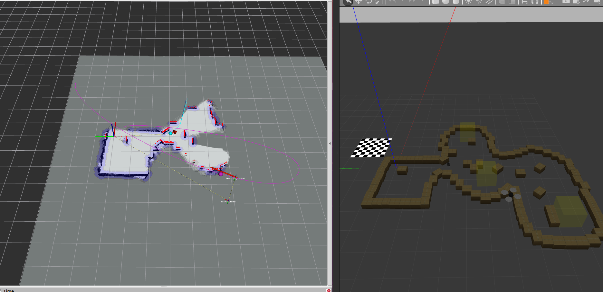Click the orange view angle cube
This screenshot has width=603, height=292.
[547, 2]
